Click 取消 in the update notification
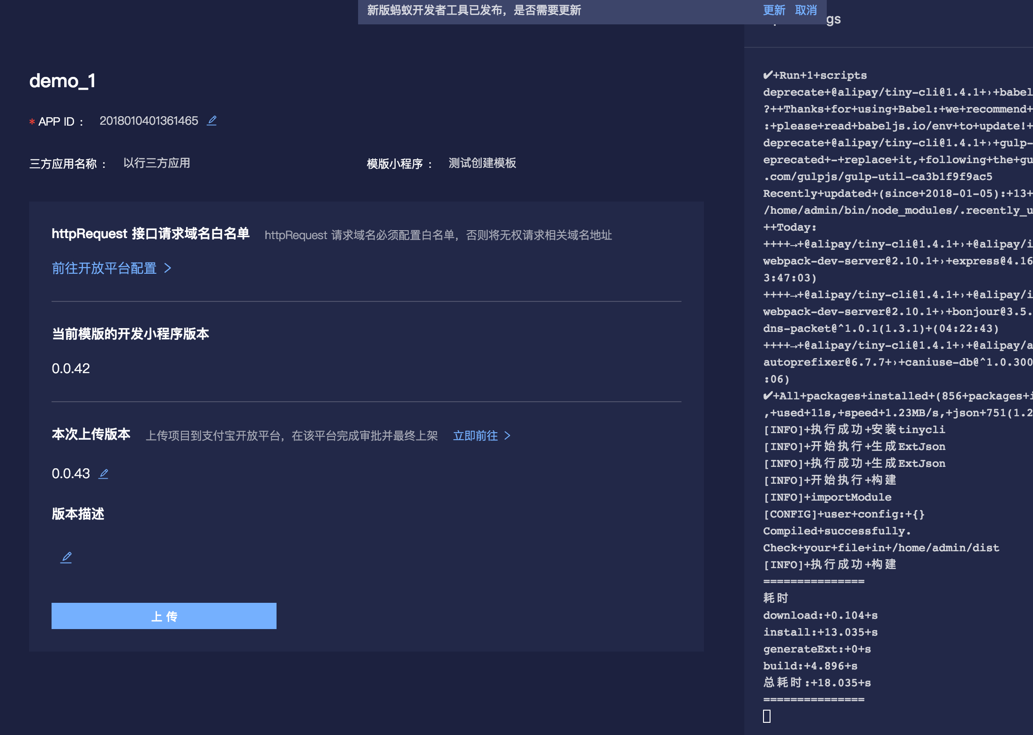The image size is (1033, 735). 806,10
